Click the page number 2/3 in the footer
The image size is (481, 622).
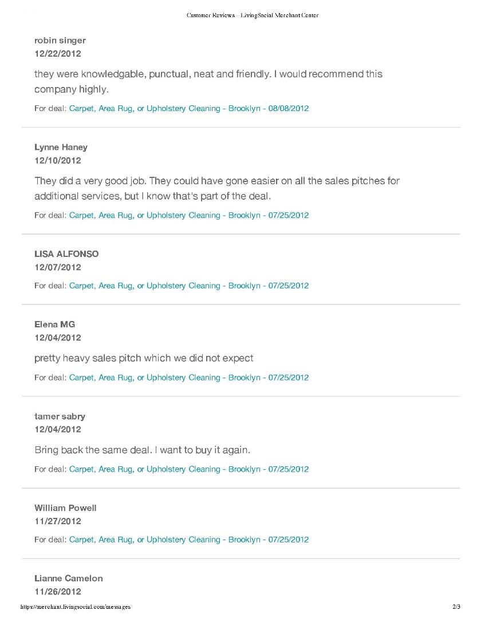[x=456, y=607]
